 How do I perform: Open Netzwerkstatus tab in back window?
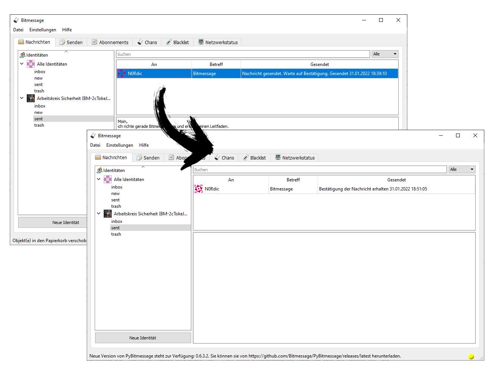point(218,43)
